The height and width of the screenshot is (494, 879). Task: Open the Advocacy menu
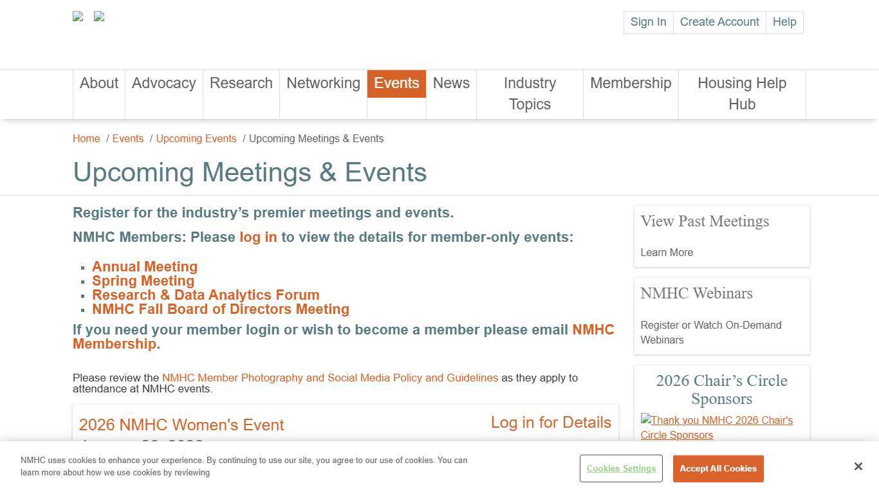pos(163,83)
